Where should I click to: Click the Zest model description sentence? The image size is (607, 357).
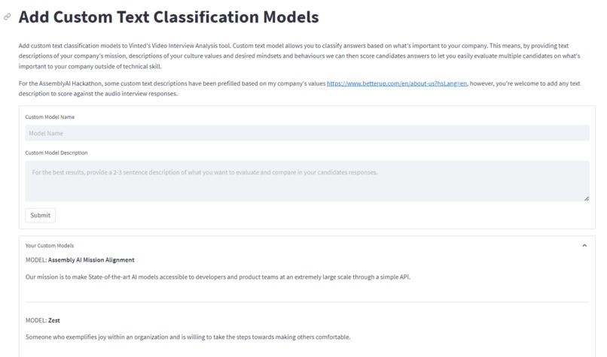(188, 337)
